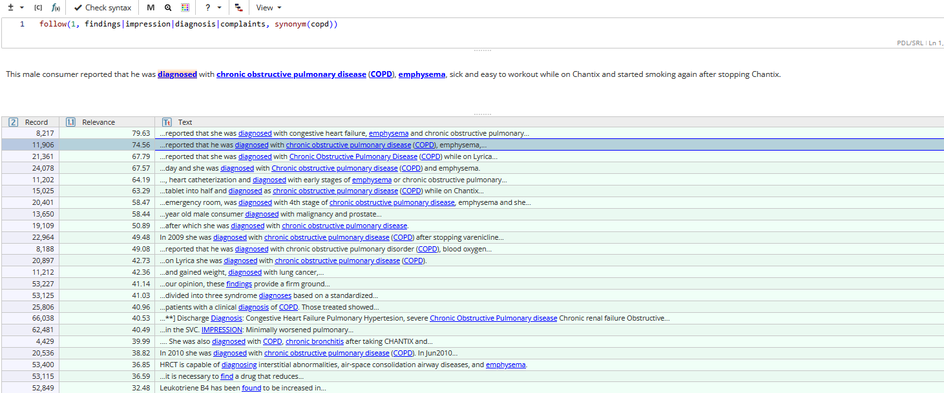Click the Record column numeric icon
This screenshot has width=944, height=393.
click(13, 122)
